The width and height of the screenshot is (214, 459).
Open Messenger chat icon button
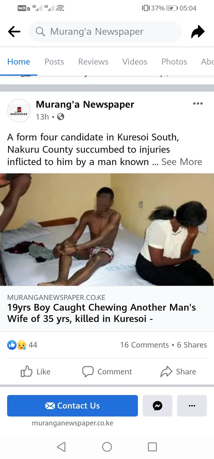(158, 405)
